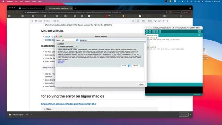Open the Tools menu
Image resolution: width=222 pixels, height=125 pixels.
[34, 1]
